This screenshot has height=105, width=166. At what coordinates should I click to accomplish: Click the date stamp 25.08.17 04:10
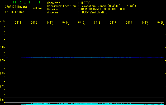16,12
